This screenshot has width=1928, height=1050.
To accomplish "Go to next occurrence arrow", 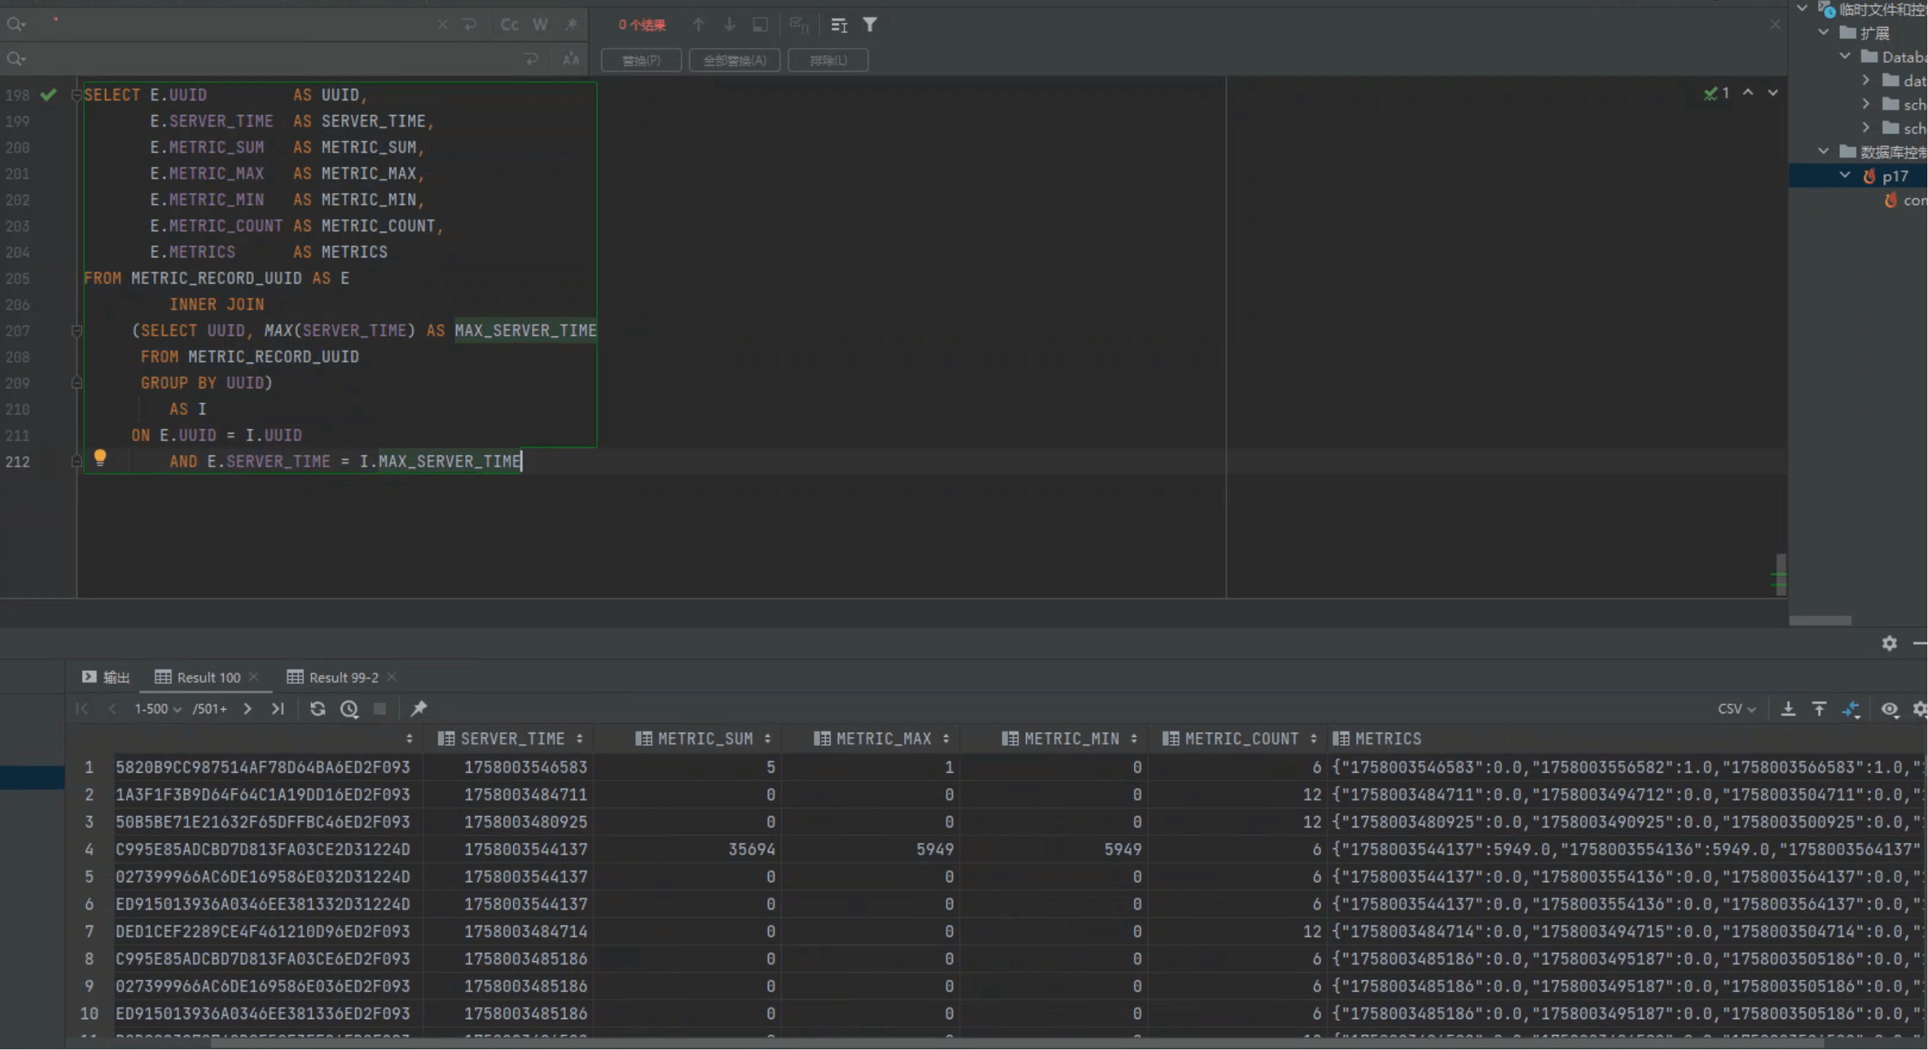I will click(729, 25).
